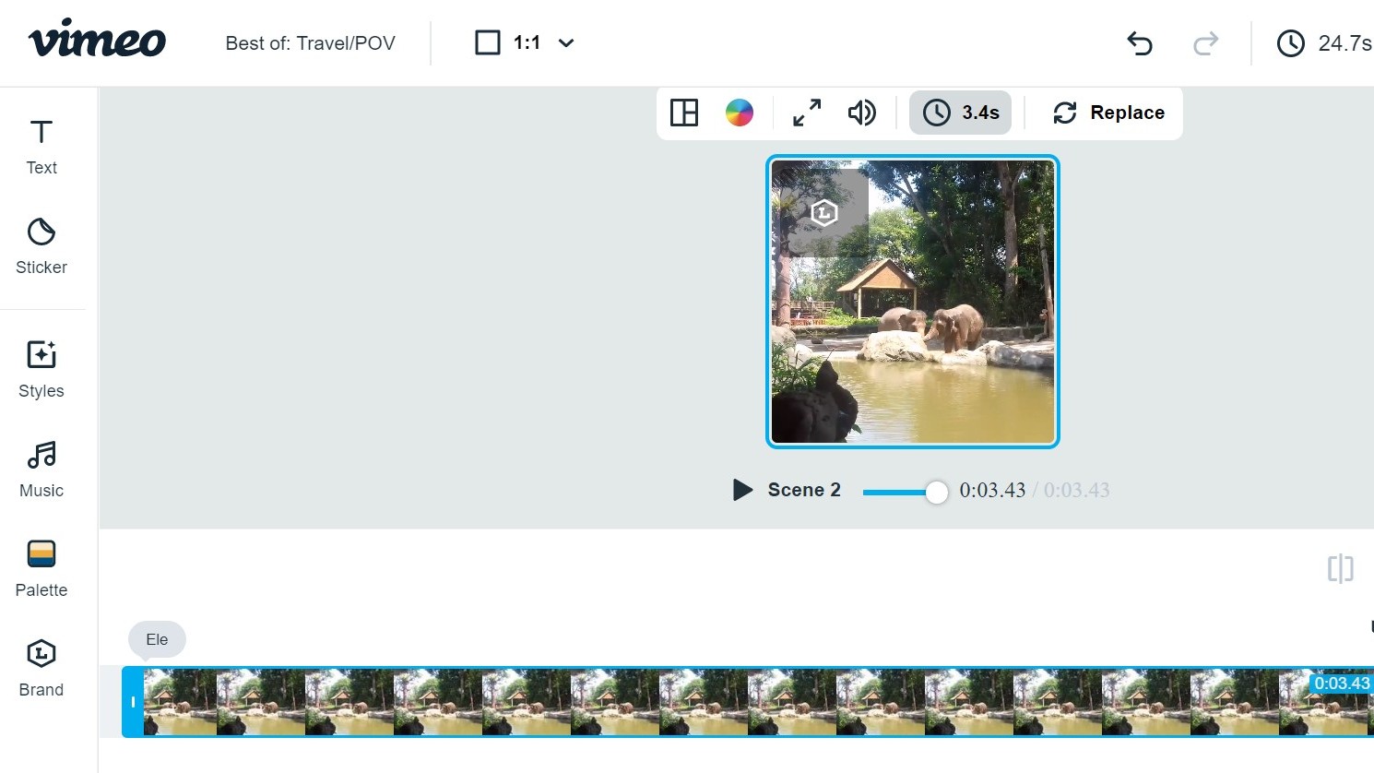Click the Vimeo logo

pos(97,41)
